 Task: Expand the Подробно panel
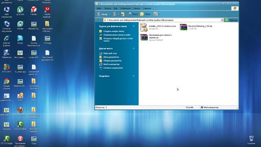point(134,76)
